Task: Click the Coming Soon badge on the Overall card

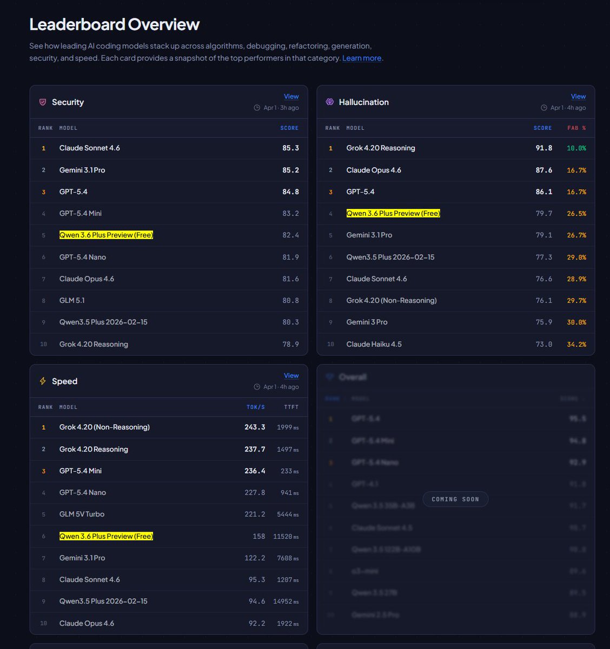Action: tap(455, 499)
